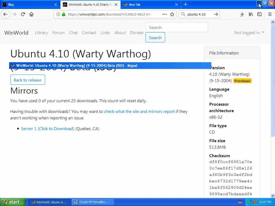Submit the search bar go arrow

tap(216, 14)
